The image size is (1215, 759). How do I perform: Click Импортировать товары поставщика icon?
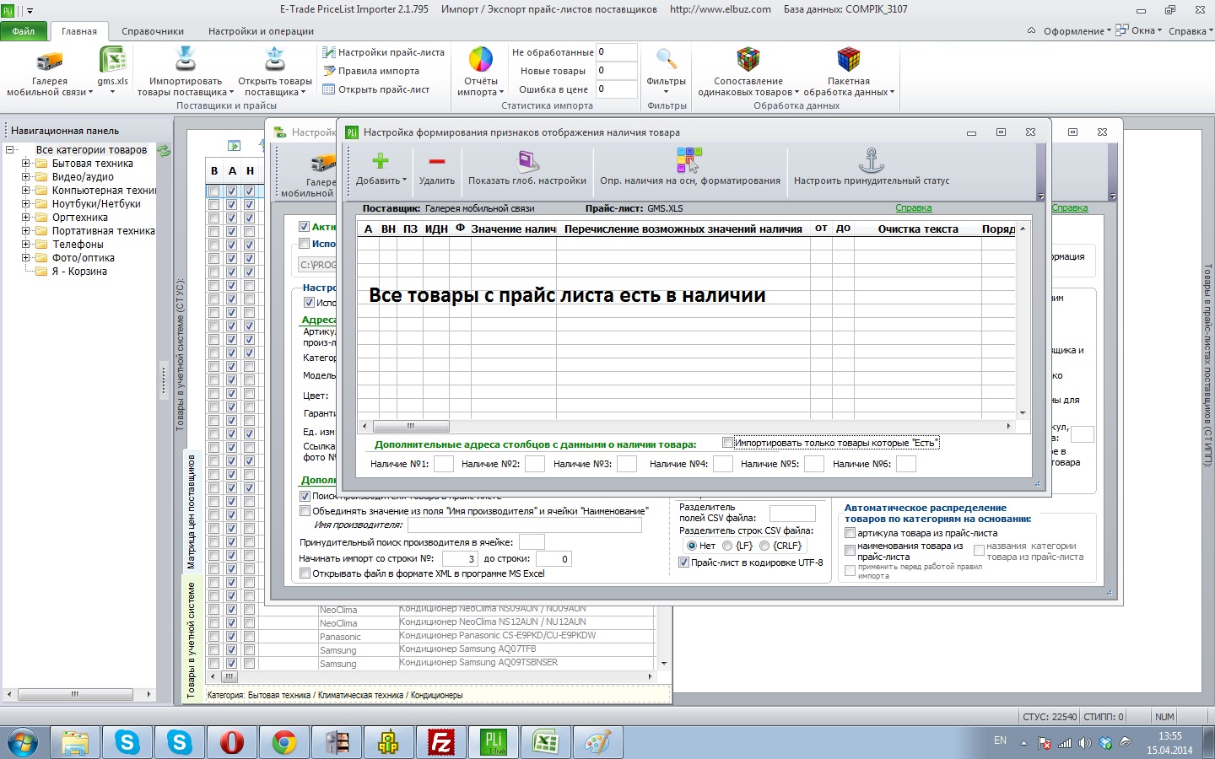(x=186, y=60)
